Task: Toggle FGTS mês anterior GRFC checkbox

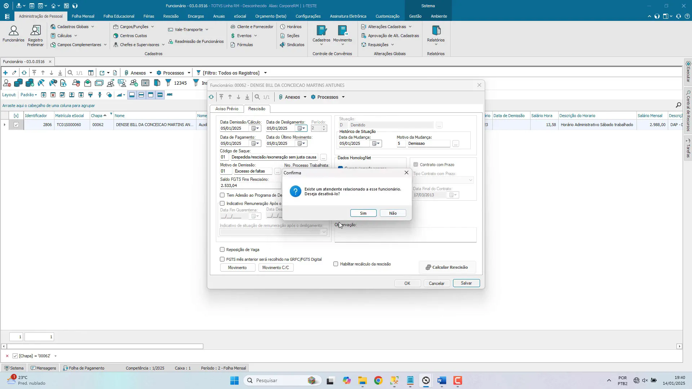Action: [222, 259]
